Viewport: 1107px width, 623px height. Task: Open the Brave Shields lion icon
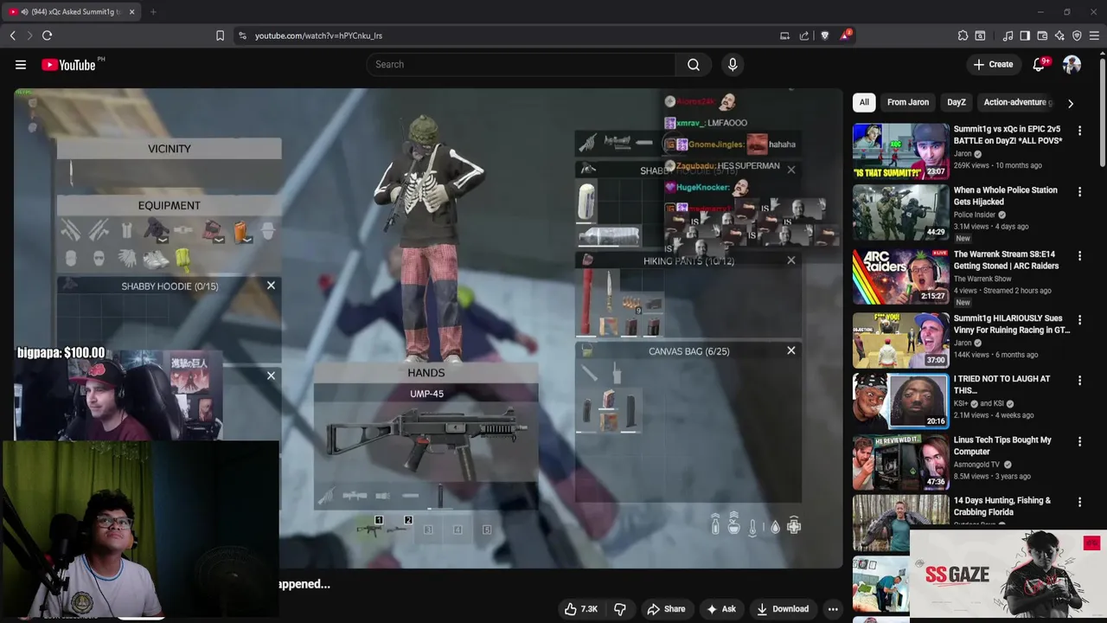(824, 35)
